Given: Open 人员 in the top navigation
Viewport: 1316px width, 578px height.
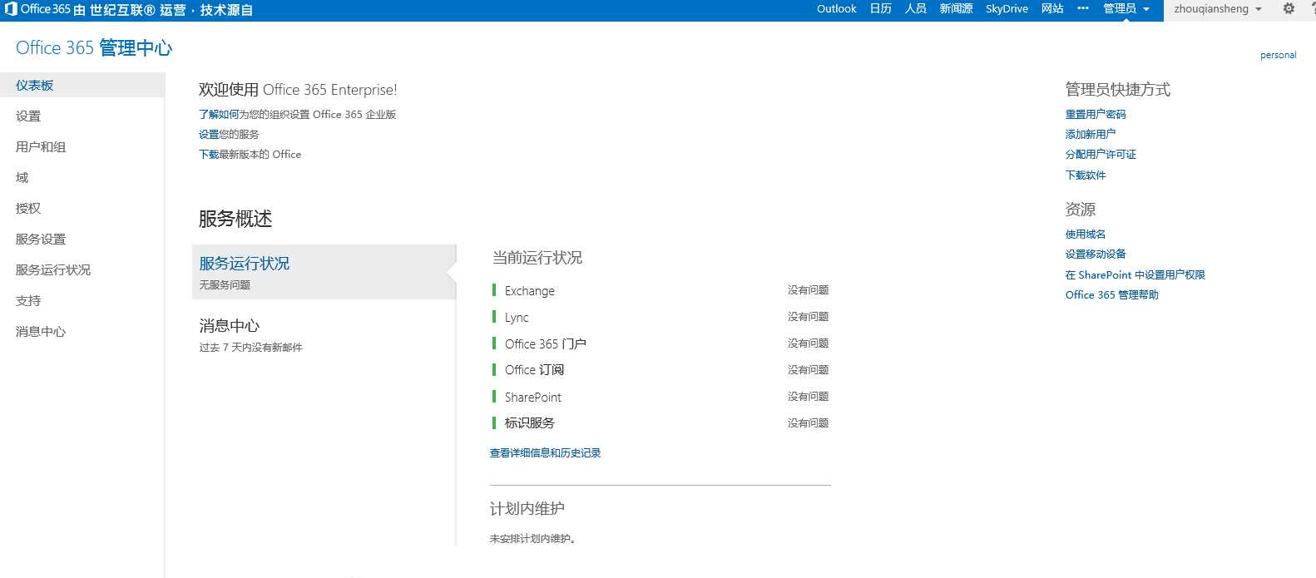Looking at the screenshot, I should 915,9.
